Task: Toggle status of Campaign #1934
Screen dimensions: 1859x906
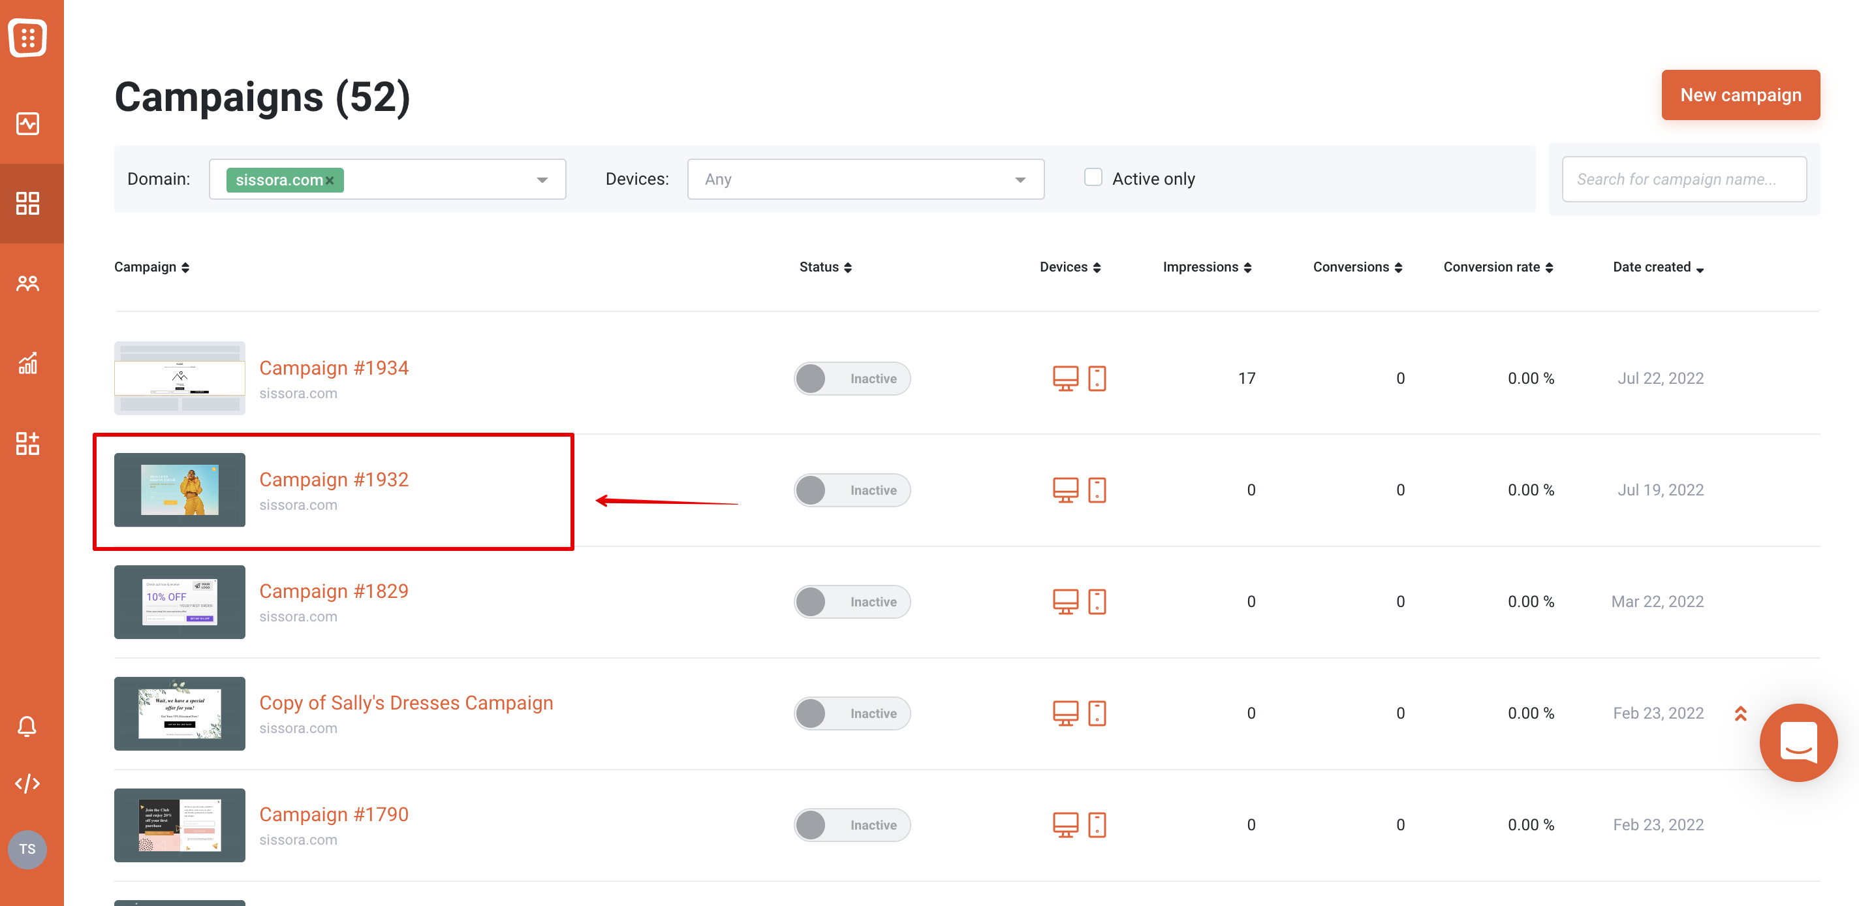Action: click(x=852, y=379)
